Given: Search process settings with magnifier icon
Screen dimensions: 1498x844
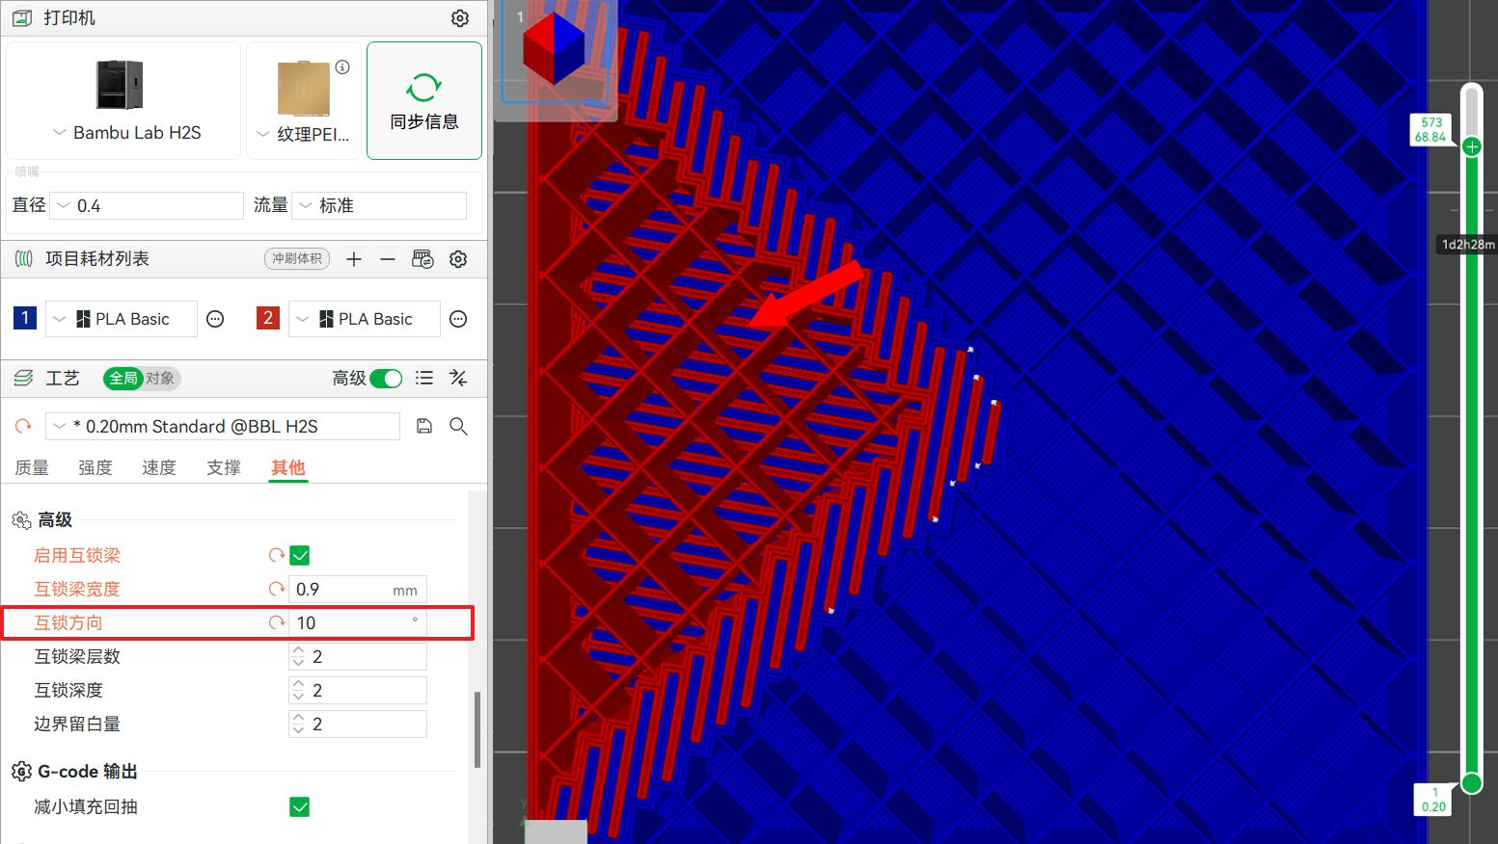Looking at the screenshot, I should coord(458,426).
